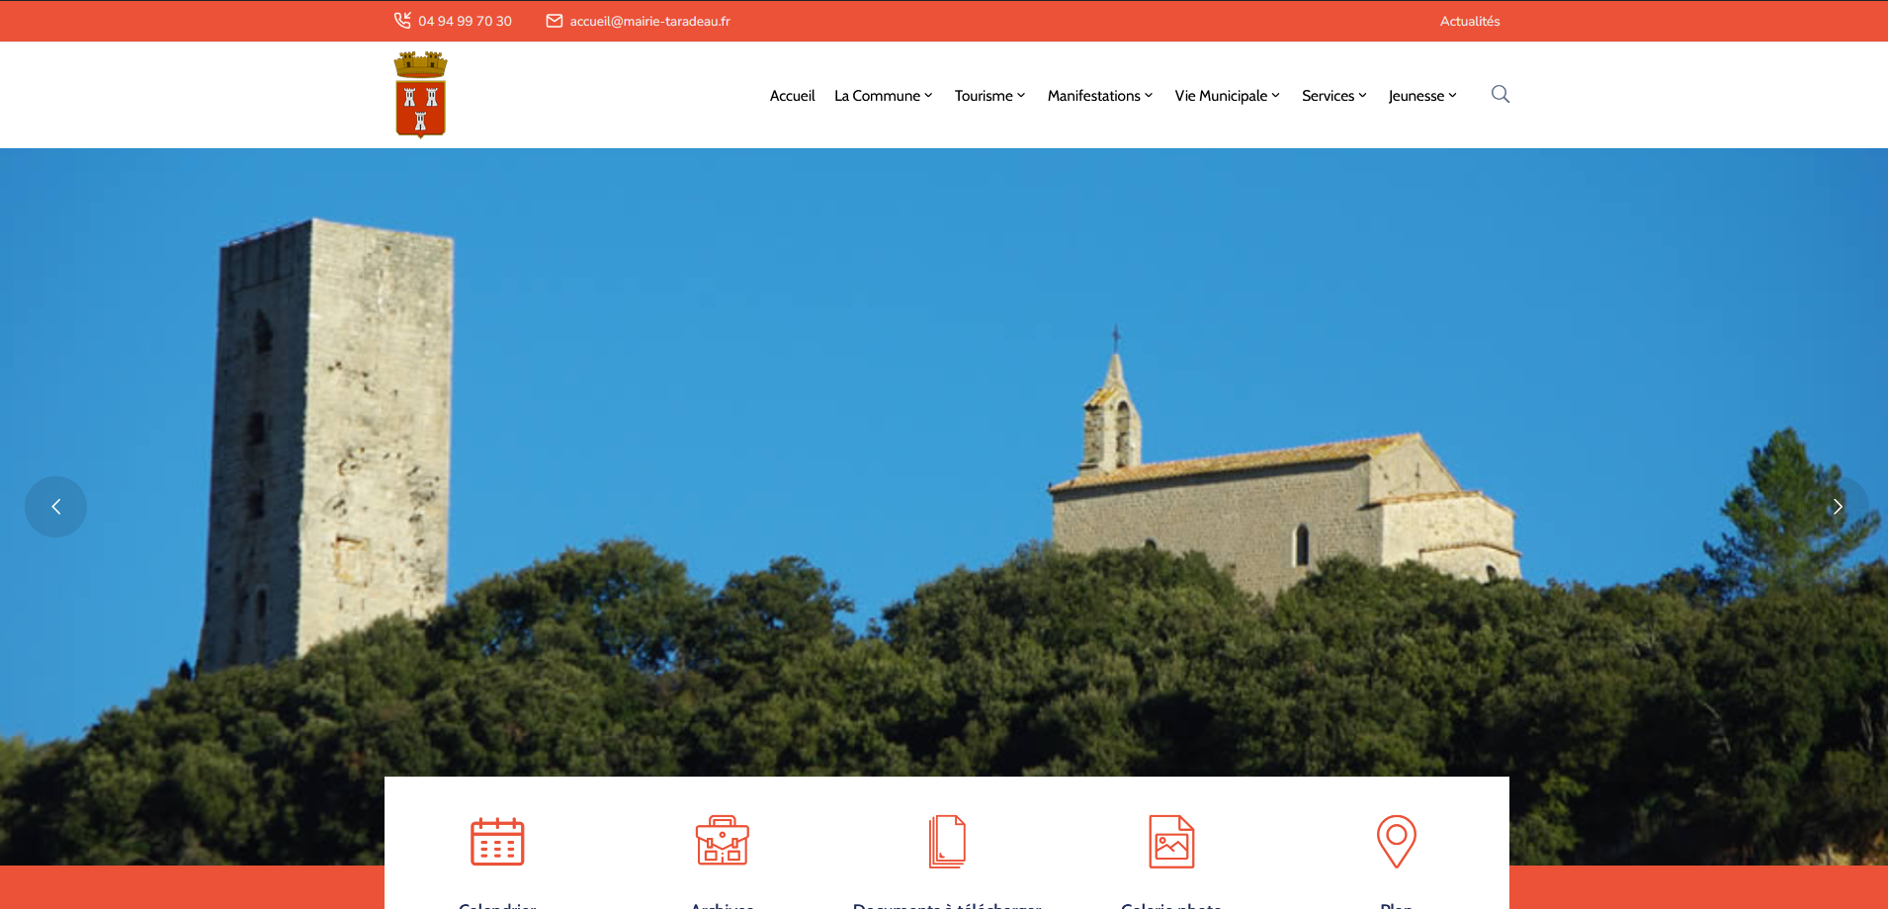Go to the Accueil home page

coord(792,96)
